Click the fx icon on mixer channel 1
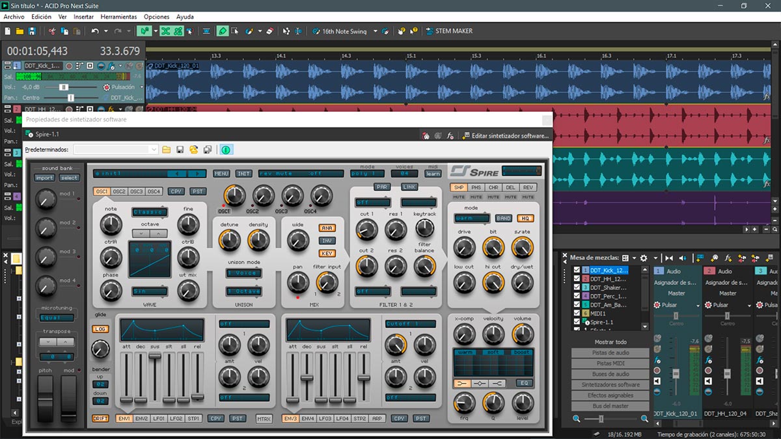The width and height of the screenshot is (781, 439). 658,360
